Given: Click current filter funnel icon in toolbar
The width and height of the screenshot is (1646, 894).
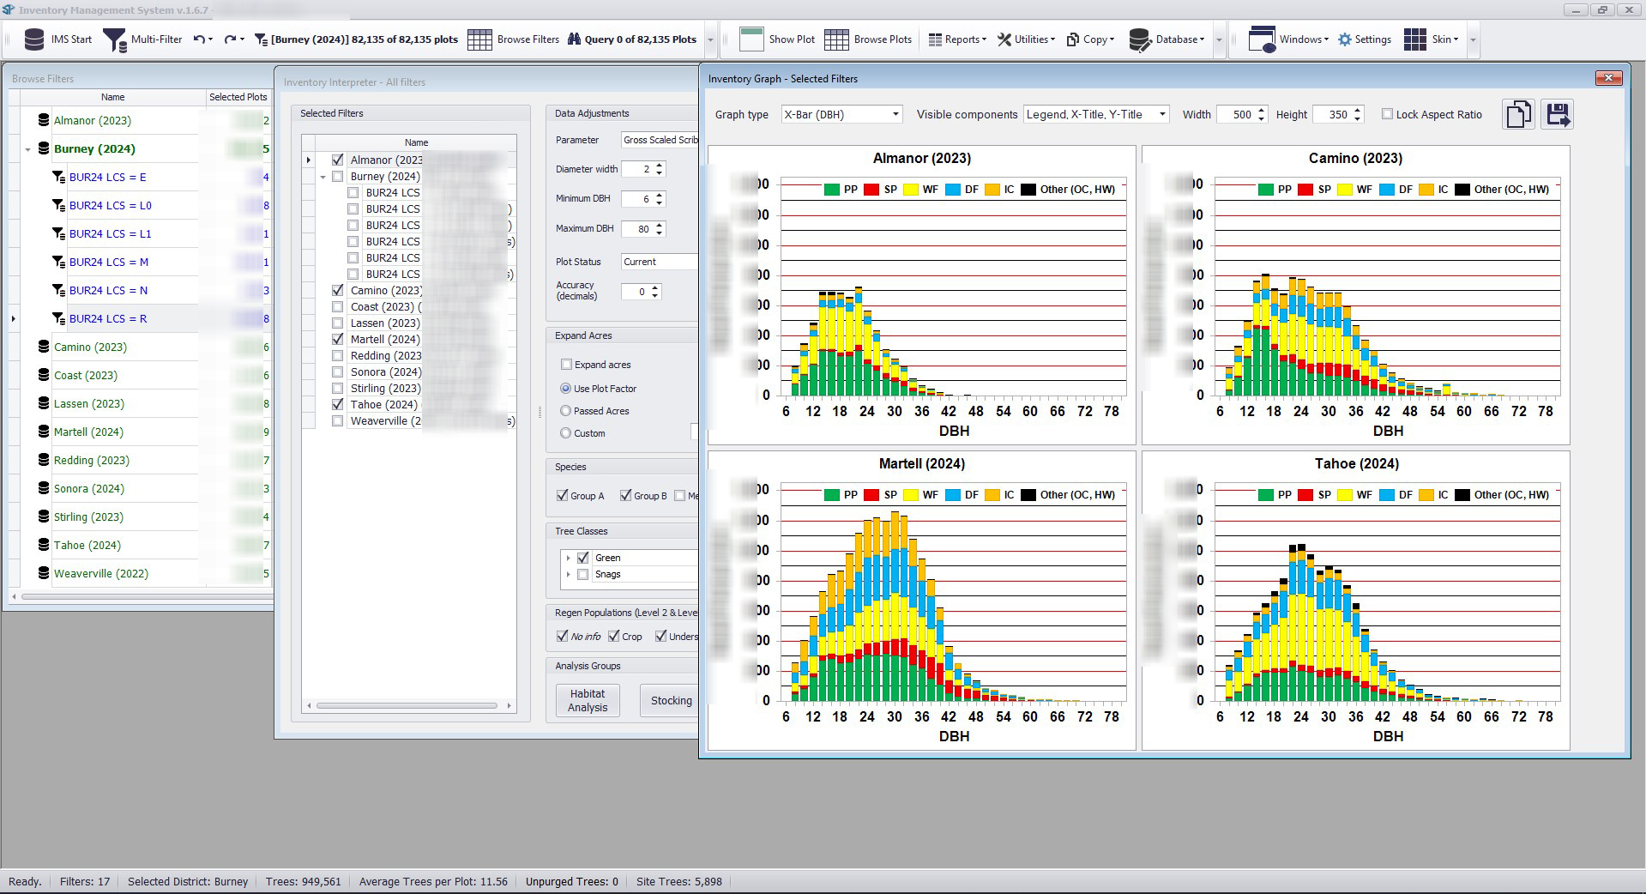Looking at the screenshot, I should (262, 39).
